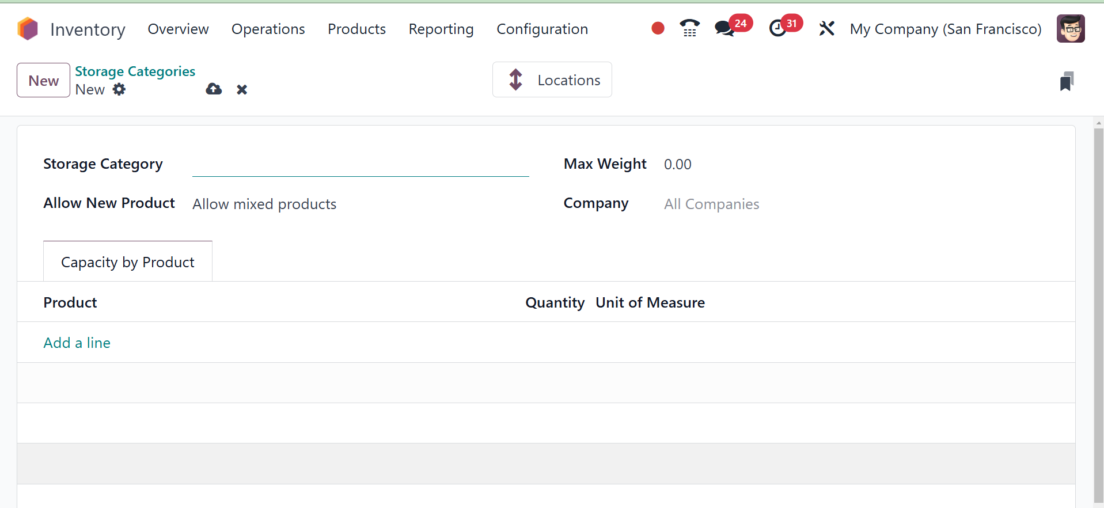Click the cloud save record icon
This screenshot has width=1104, height=508.
[x=214, y=89]
